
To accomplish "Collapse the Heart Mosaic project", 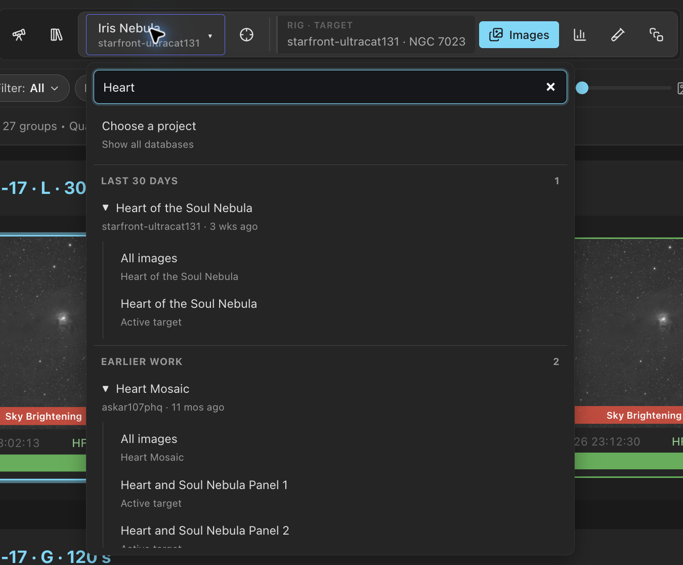I will click(x=106, y=388).
